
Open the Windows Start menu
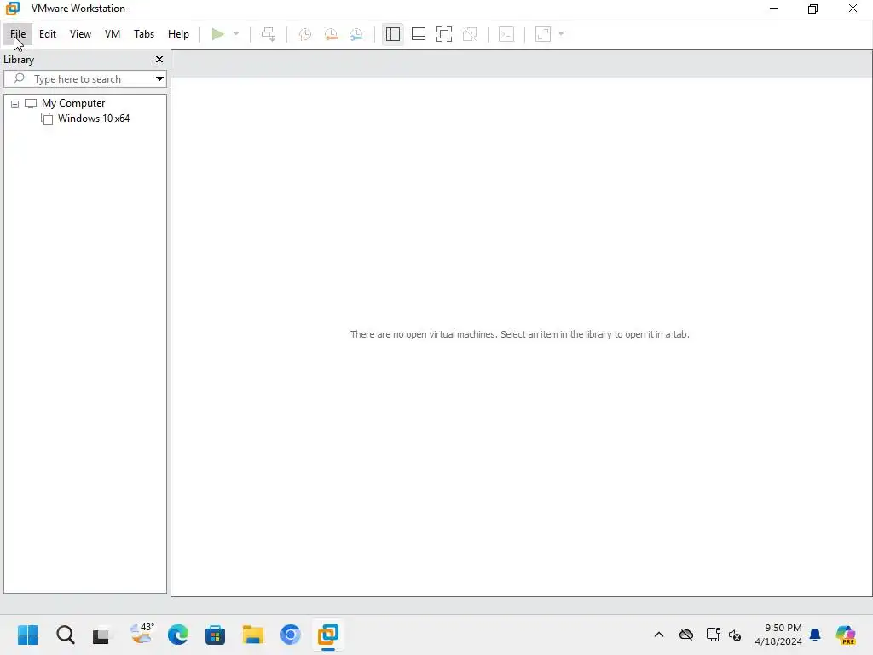click(x=28, y=635)
